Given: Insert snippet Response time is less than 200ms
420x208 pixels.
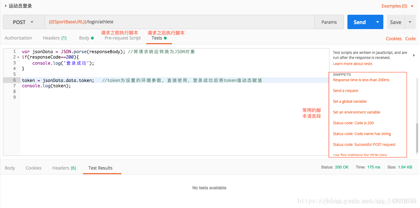Looking at the screenshot, I should (361, 80).
